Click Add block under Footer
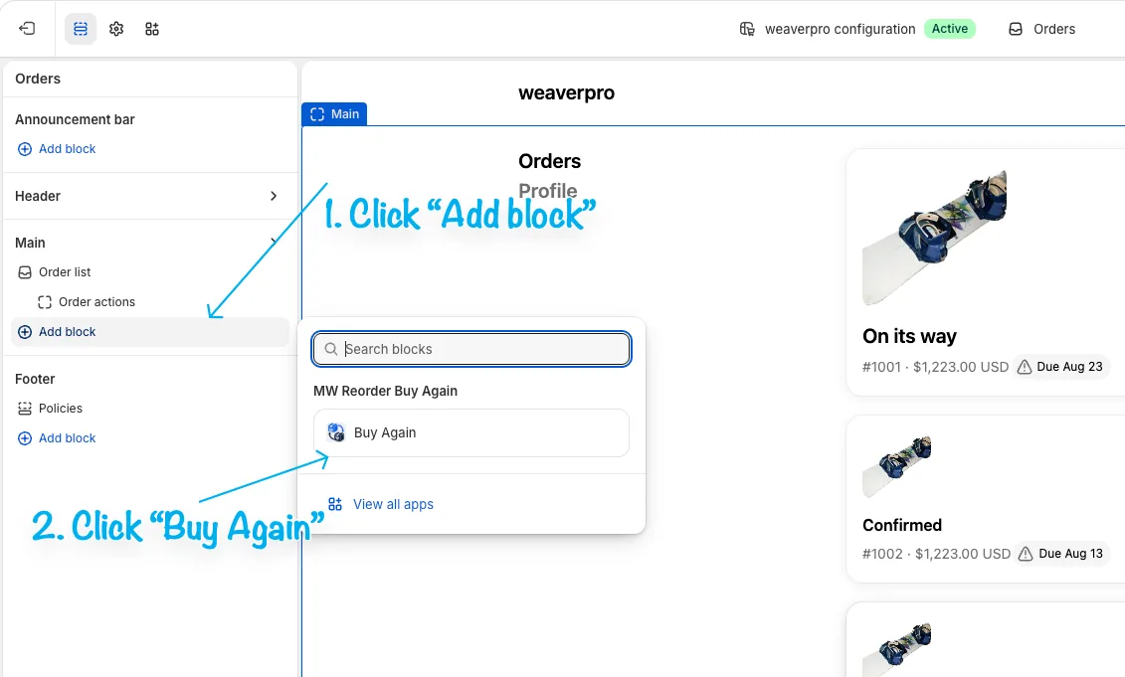 tap(57, 437)
